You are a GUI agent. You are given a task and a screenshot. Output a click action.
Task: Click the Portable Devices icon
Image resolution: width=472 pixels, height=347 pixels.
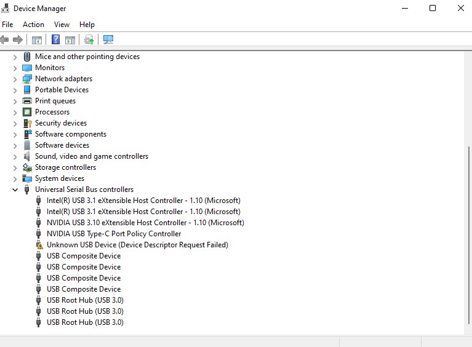coord(27,90)
